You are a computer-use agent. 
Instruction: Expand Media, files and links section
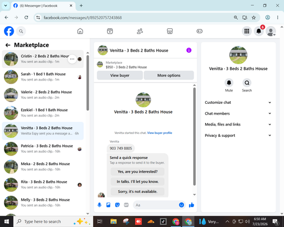click(238, 124)
